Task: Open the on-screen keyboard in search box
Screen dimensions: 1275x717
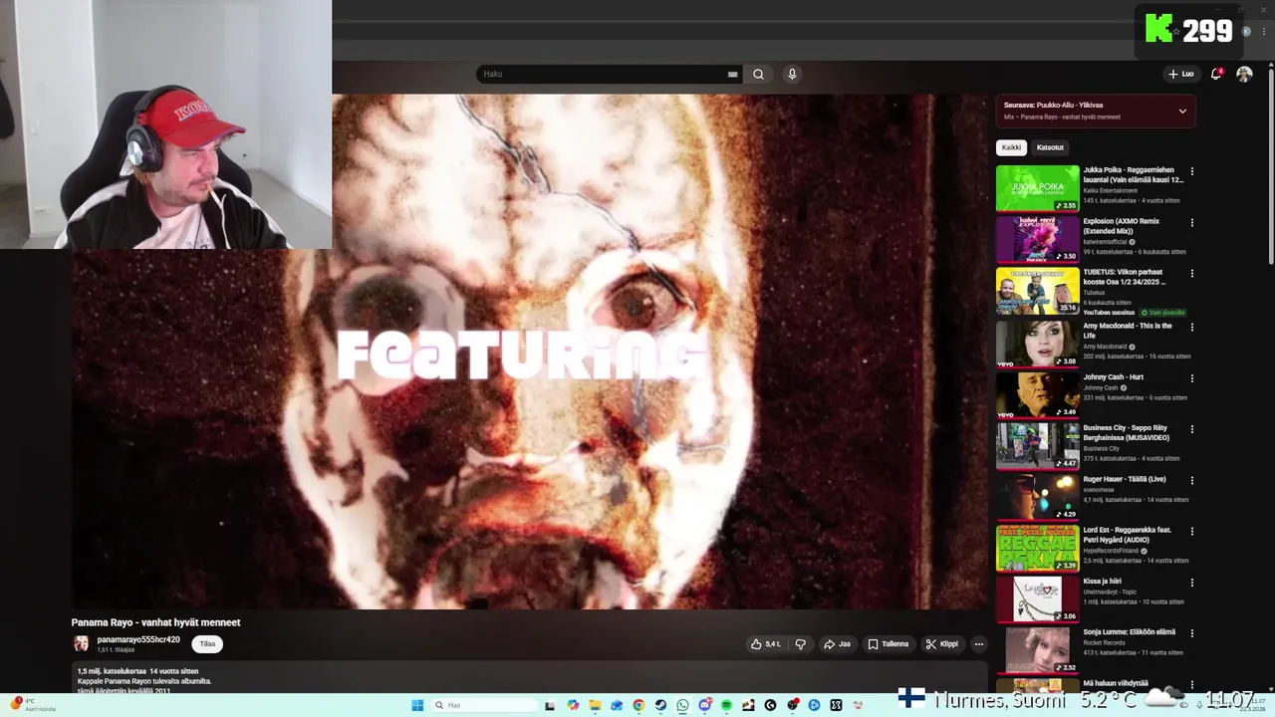Action: tap(732, 74)
